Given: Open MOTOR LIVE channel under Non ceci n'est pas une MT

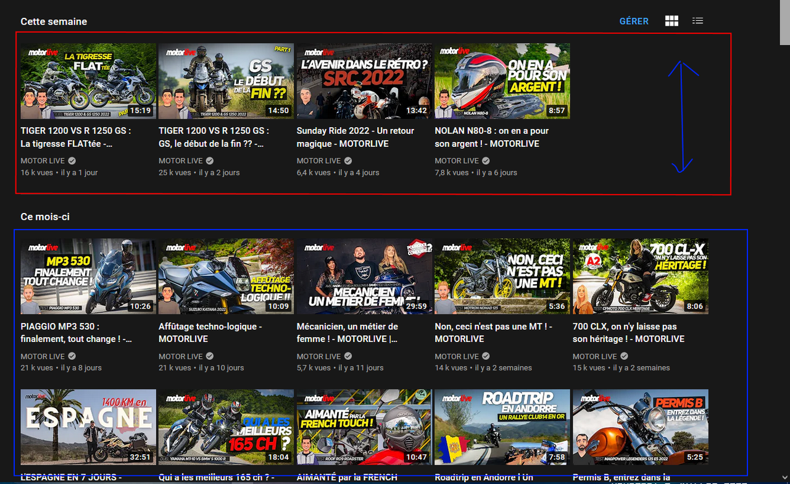Looking at the screenshot, I should [457, 356].
